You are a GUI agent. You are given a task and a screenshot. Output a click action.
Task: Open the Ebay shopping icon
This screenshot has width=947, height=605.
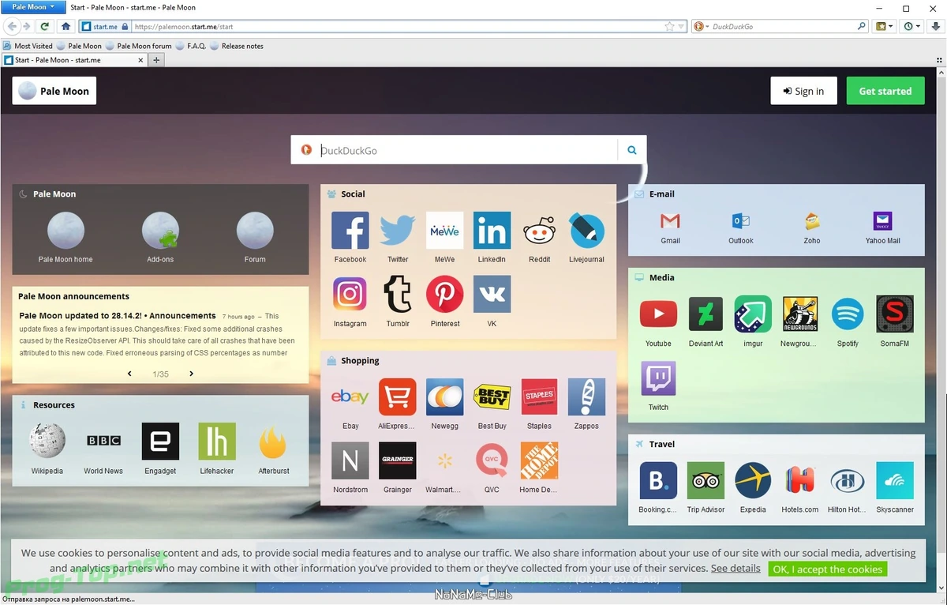(350, 397)
